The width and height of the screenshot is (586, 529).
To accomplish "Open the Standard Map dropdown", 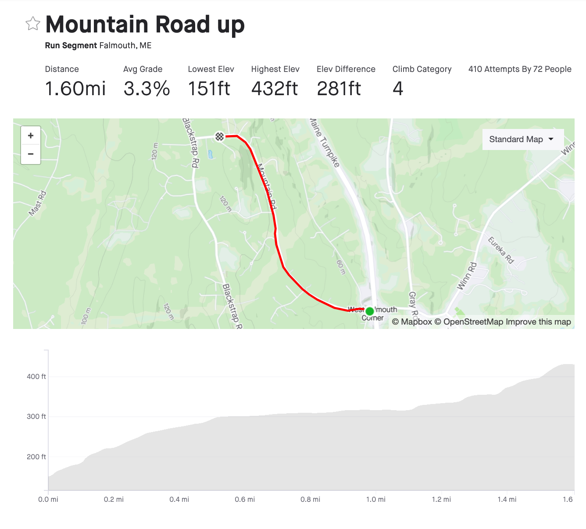I will pyautogui.click(x=522, y=139).
